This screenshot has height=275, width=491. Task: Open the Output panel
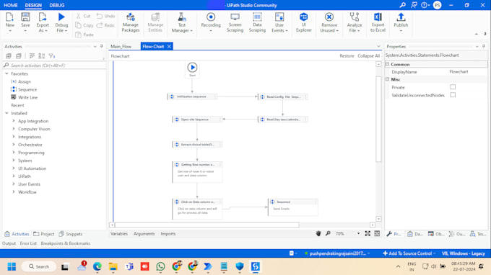click(x=9, y=243)
